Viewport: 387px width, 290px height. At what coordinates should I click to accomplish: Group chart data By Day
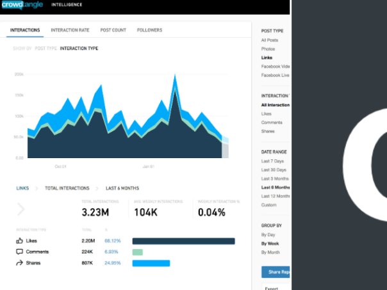[269, 235]
